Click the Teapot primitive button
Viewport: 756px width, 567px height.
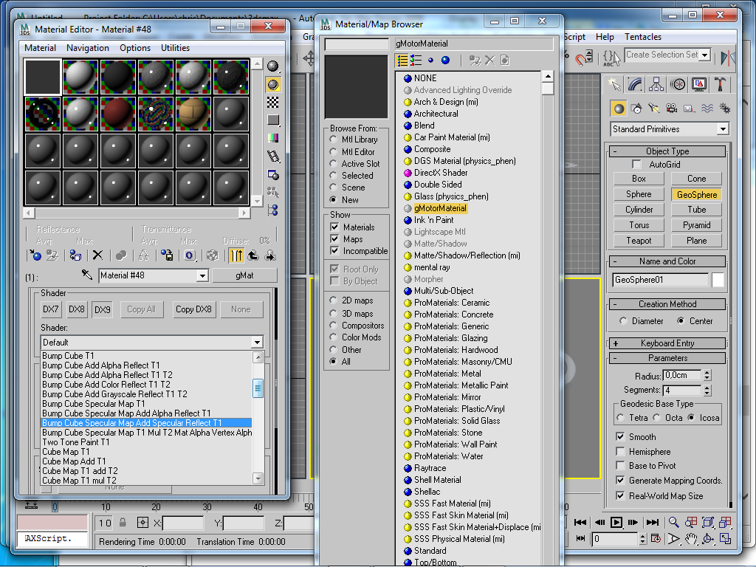pos(639,241)
